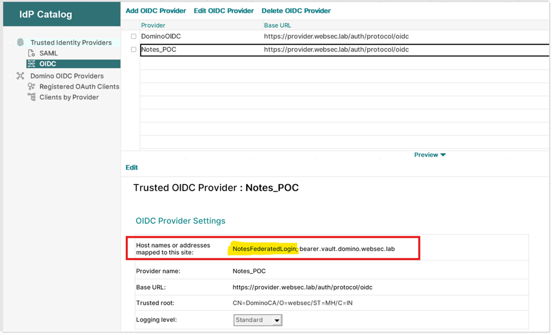Screen dimensions: 553x335
Task: Open the Logging level dropdown
Action: pos(277,320)
